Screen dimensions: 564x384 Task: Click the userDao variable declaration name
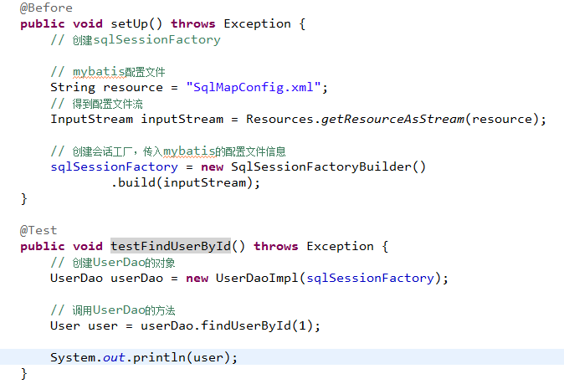136,279
